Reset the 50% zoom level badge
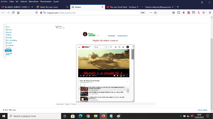This screenshot has height=119, width=213. (142, 13)
